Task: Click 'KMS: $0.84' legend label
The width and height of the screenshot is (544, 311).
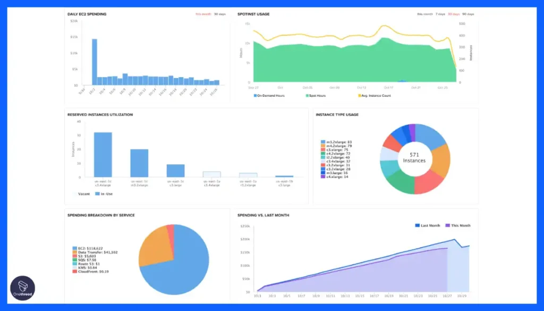Action: pos(88,267)
